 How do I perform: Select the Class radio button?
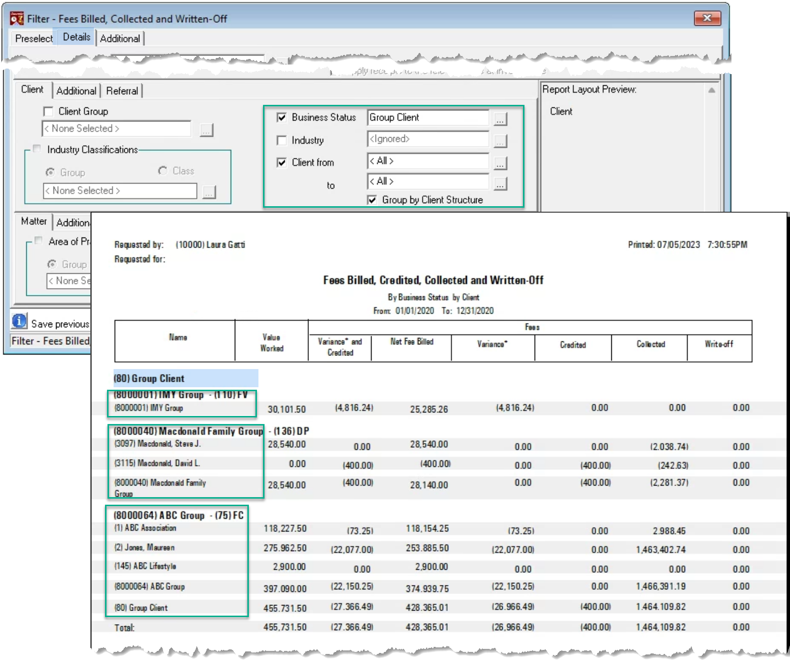(x=163, y=171)
